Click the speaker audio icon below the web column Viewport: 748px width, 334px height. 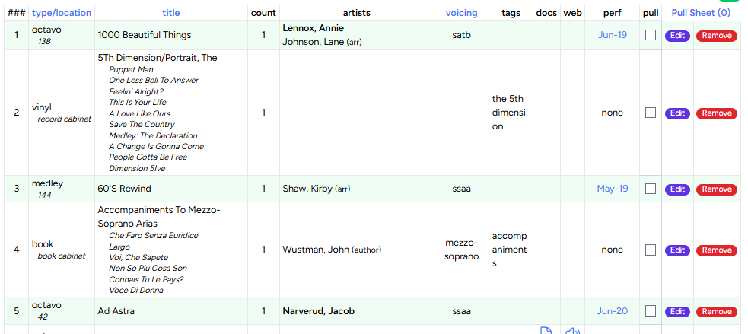click(x=572, y=331)
